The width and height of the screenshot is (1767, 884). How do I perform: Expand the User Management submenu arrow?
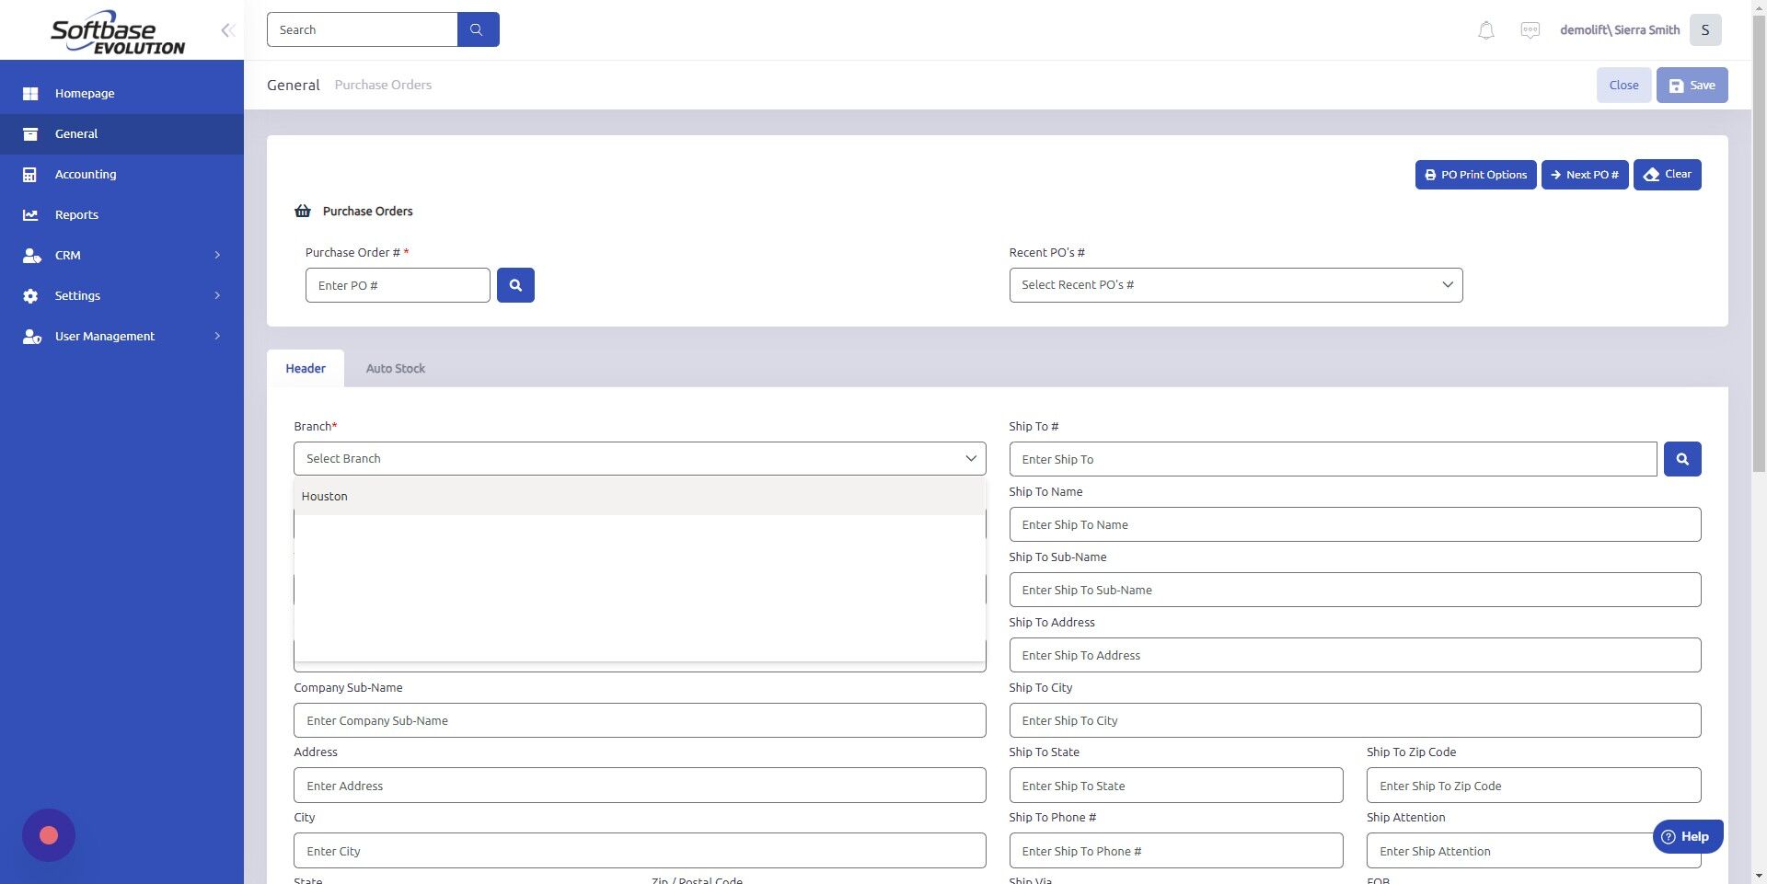[x=217, y=337]
